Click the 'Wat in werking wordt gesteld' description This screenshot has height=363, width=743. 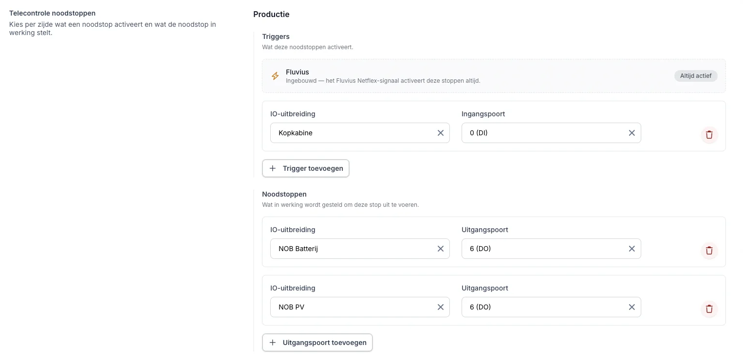pos(340,205)
